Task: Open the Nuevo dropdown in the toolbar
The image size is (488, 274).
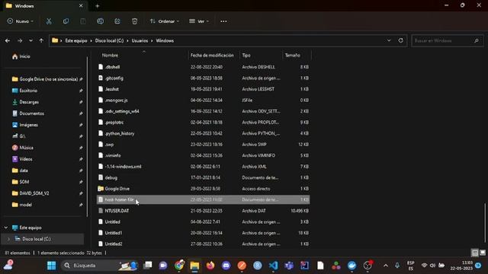Action: click(21, 21)
